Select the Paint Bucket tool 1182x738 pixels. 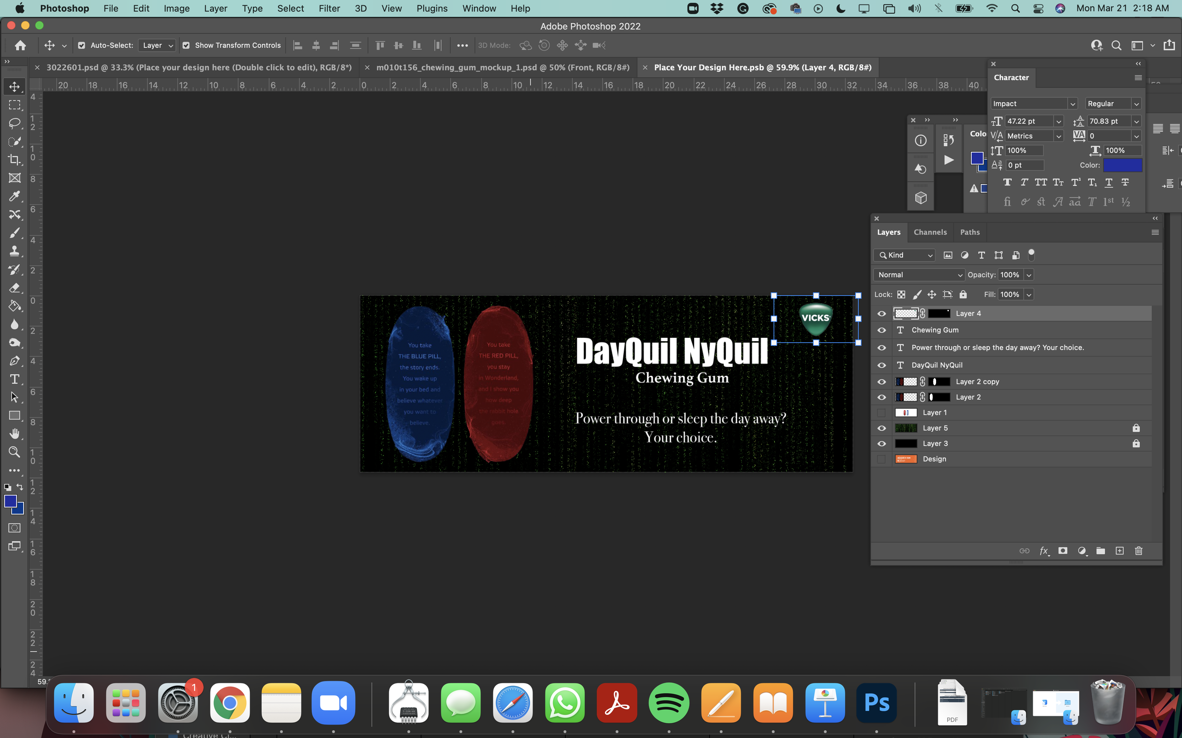coord(15,306)
